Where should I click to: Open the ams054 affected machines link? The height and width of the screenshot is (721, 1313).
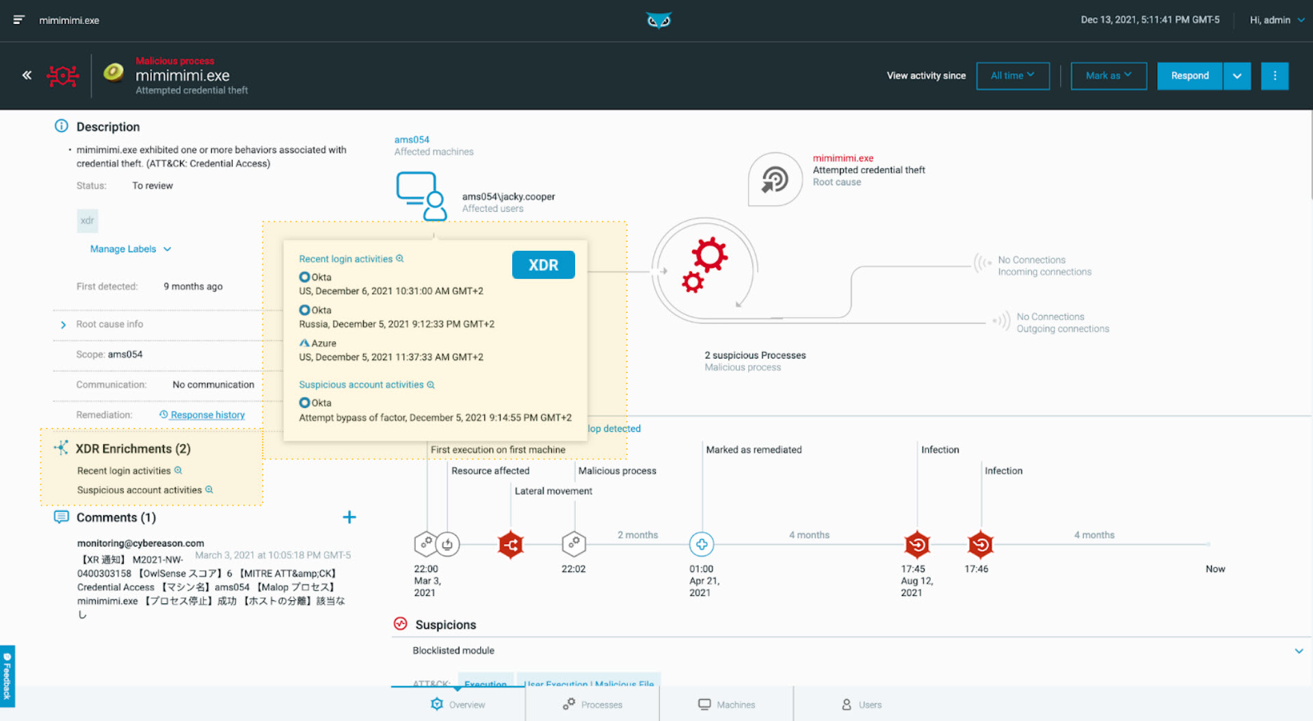[x=412, y=139]
